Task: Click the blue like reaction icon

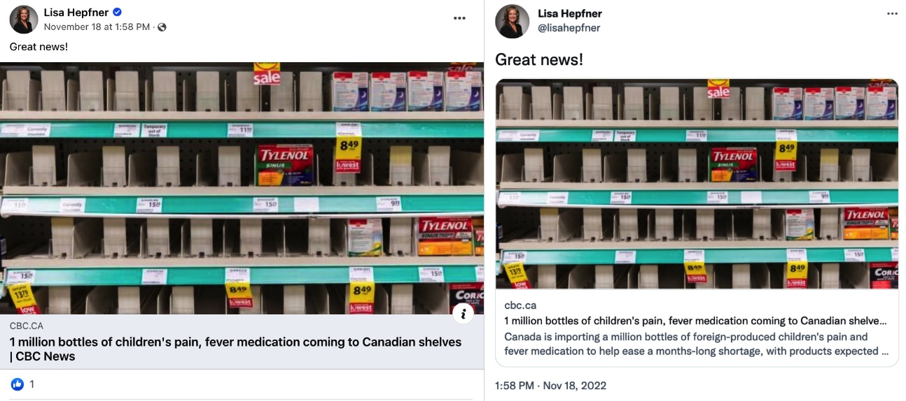Action: [x=18, y=384]
